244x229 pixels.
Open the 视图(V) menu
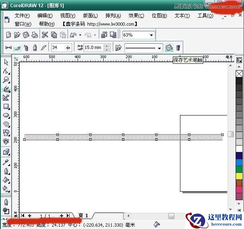pyautogui.click(x=68, y=16)
